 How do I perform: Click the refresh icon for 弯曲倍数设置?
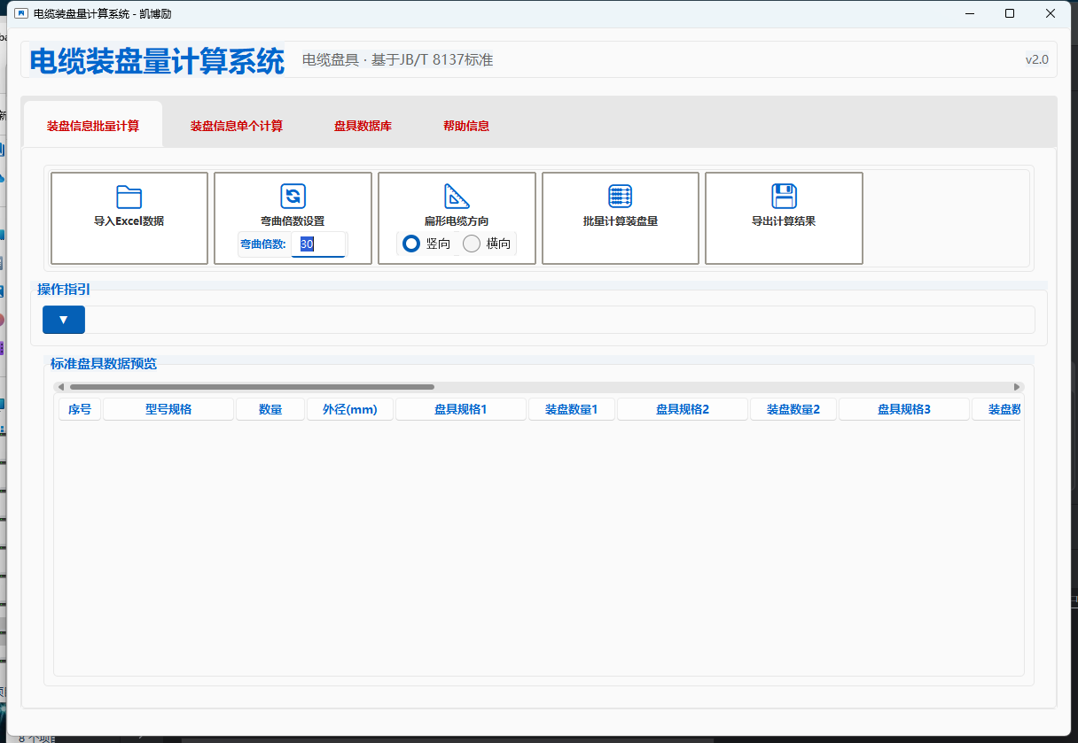pos(293,196)
